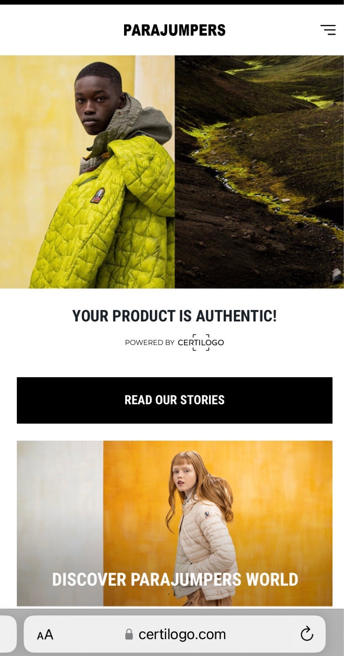Switch to the adjacent Safari tab at bottom-left
This screenshot has height=656, width=344.
pyautogui.click(x=7, y=634)
